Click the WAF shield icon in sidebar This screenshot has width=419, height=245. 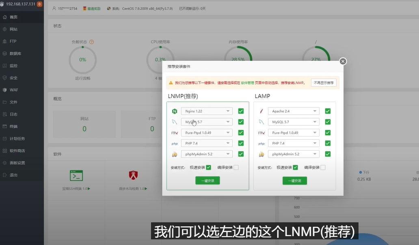coord(5,90)
